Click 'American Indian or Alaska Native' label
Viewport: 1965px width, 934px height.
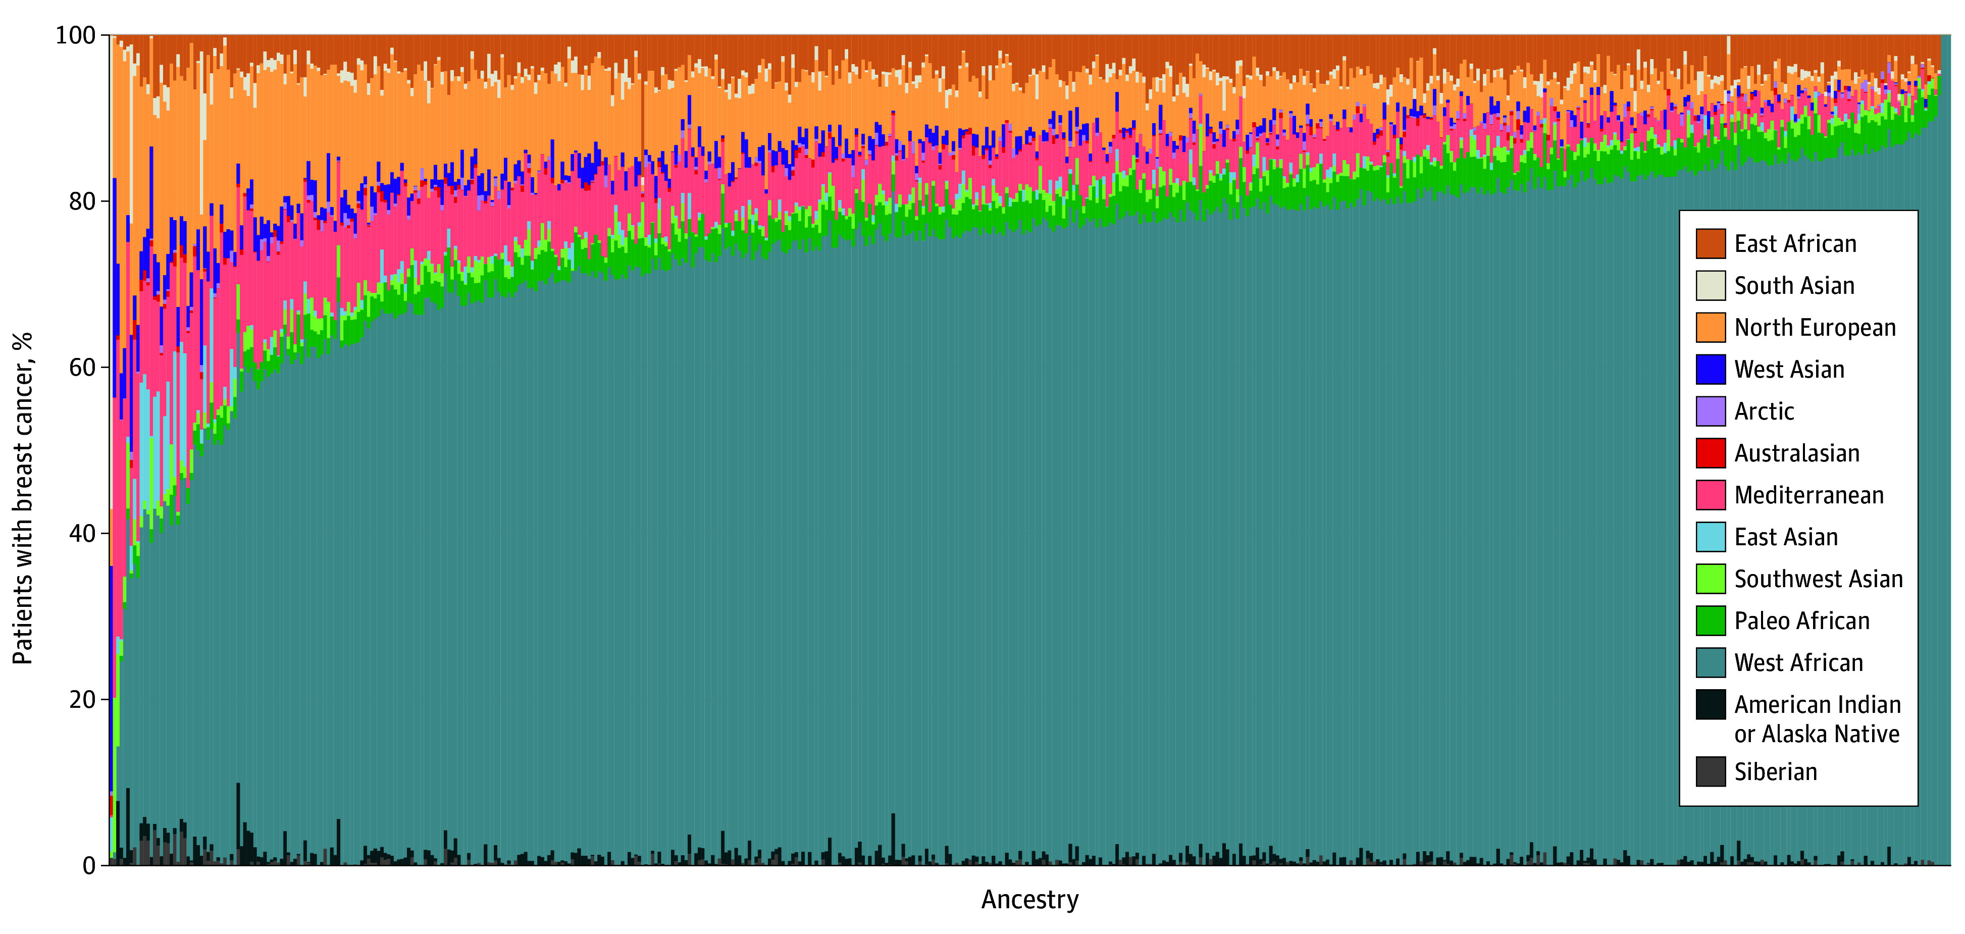click(x=1818, y=719)
